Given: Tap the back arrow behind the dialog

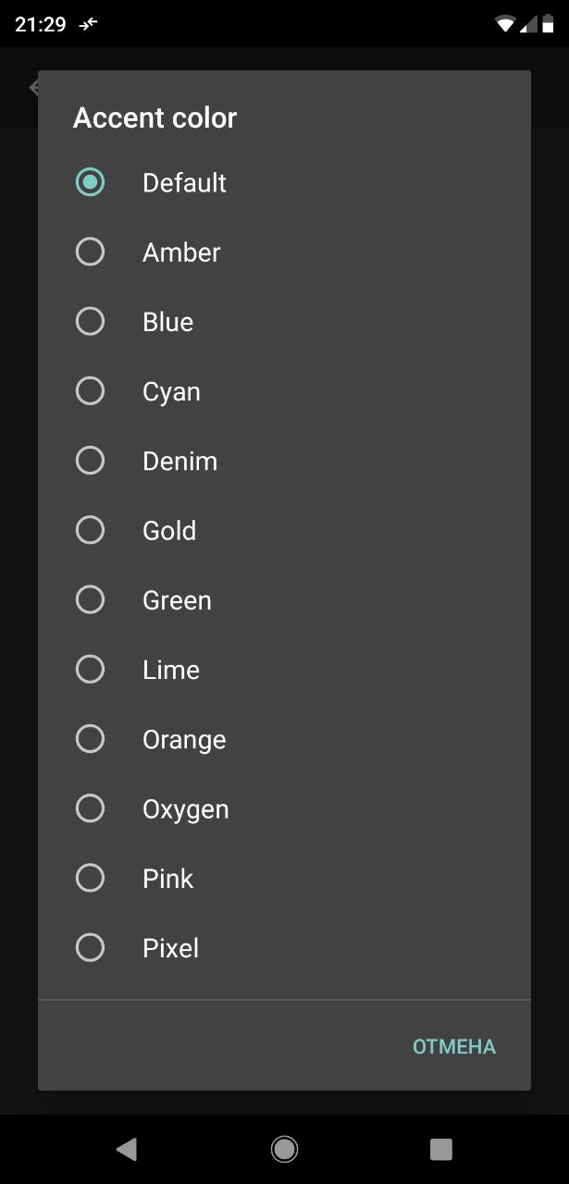Looking at the screenshot, I should coord(33,88).
